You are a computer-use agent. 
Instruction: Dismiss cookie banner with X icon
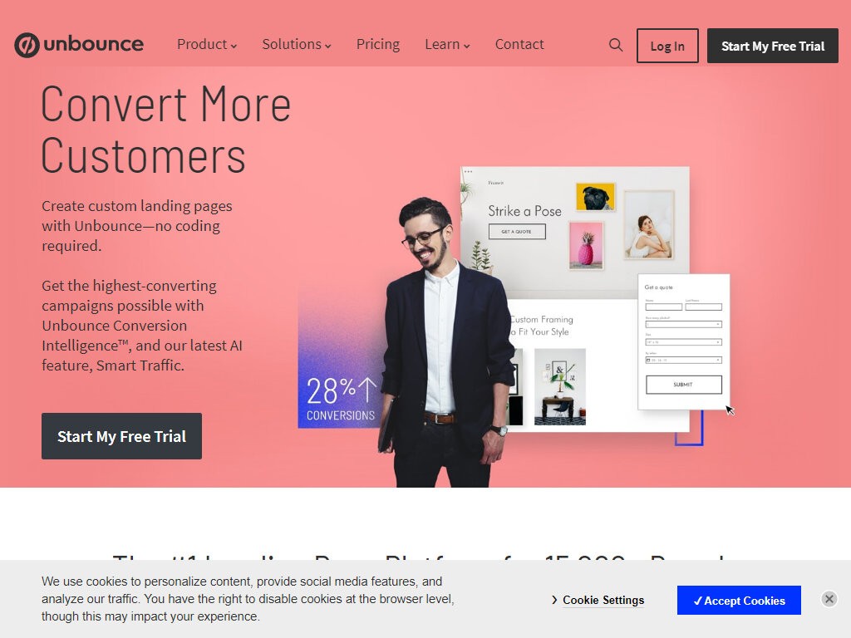click(829, 599)
